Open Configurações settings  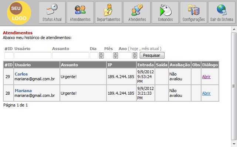coord(193,13)
